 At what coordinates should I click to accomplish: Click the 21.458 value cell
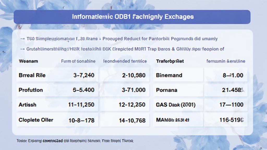(233, 90)
